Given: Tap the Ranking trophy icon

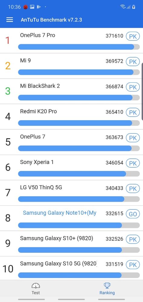Looking at the screenshot, I should [x=107, y=286].
